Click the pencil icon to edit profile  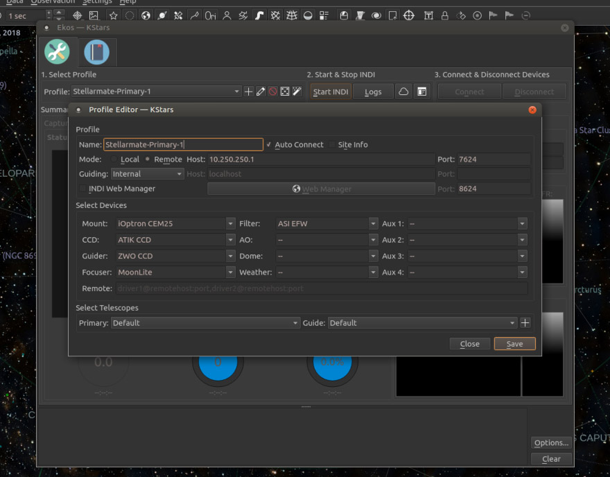click(x=261, y=92)
